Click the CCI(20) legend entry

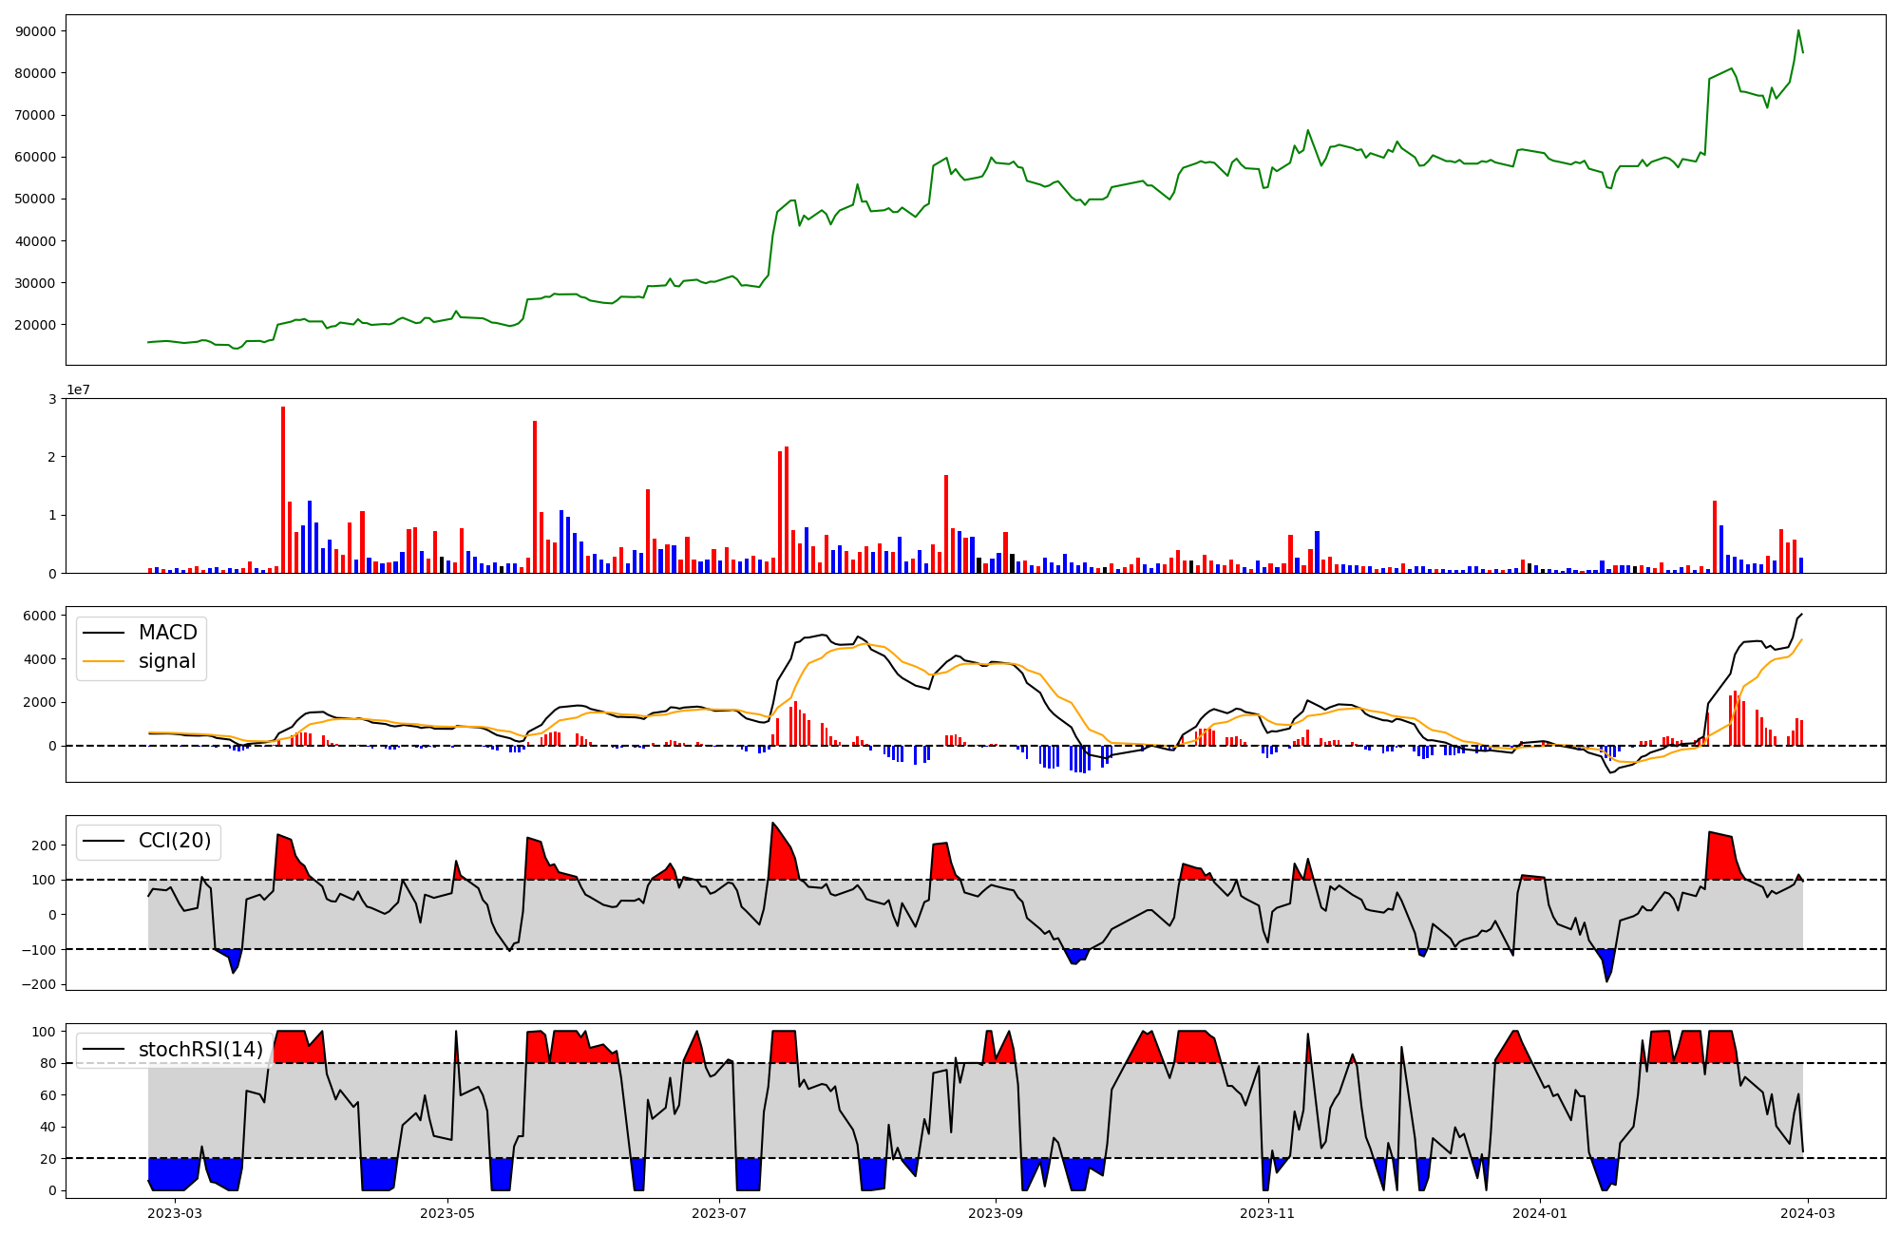175,841
